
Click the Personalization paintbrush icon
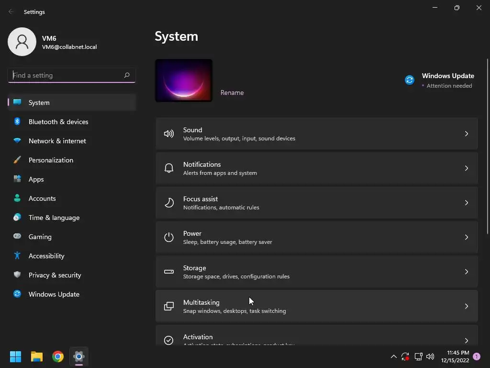coord(17,160)
